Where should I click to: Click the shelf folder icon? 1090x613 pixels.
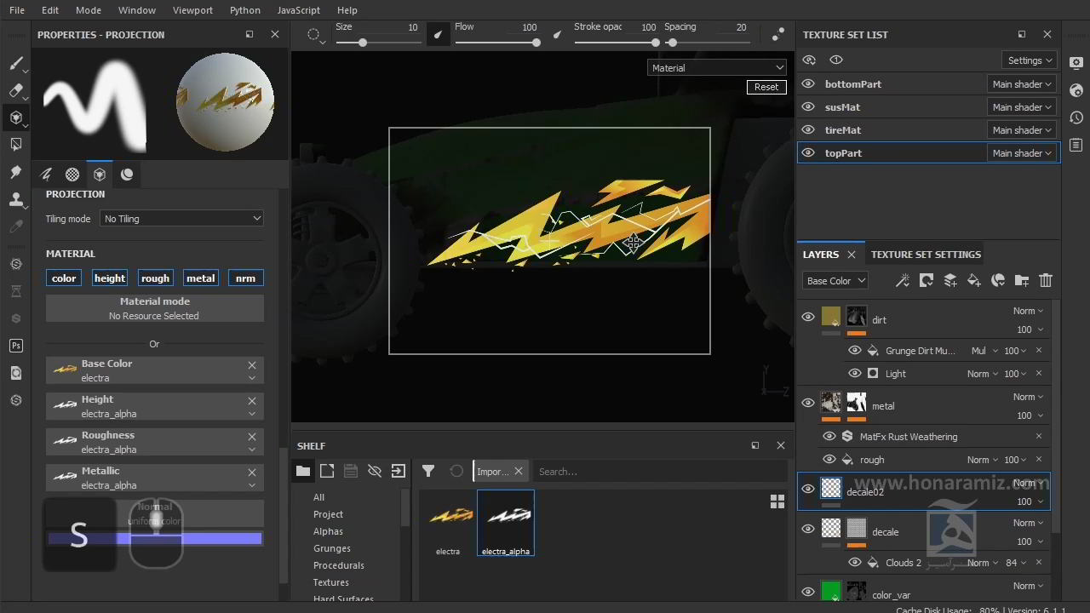[303, 471]
